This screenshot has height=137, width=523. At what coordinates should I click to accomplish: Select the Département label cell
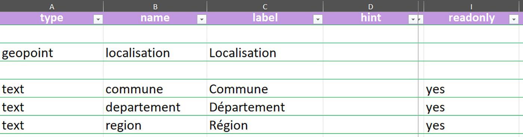pyautogui.click(x=265, y=107)
